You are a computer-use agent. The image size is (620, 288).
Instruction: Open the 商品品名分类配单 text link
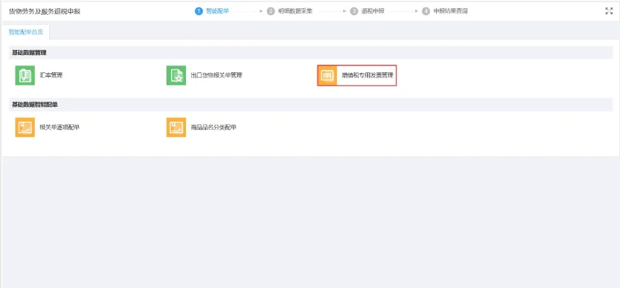(213, 127)
